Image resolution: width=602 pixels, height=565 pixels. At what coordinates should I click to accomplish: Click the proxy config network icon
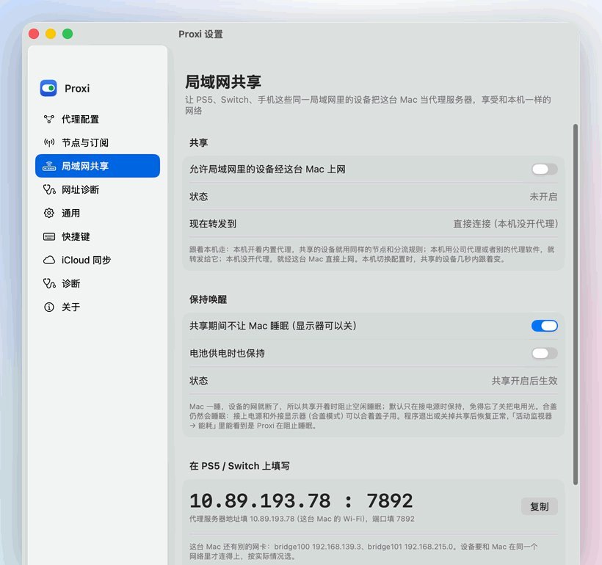coord(48,120)
